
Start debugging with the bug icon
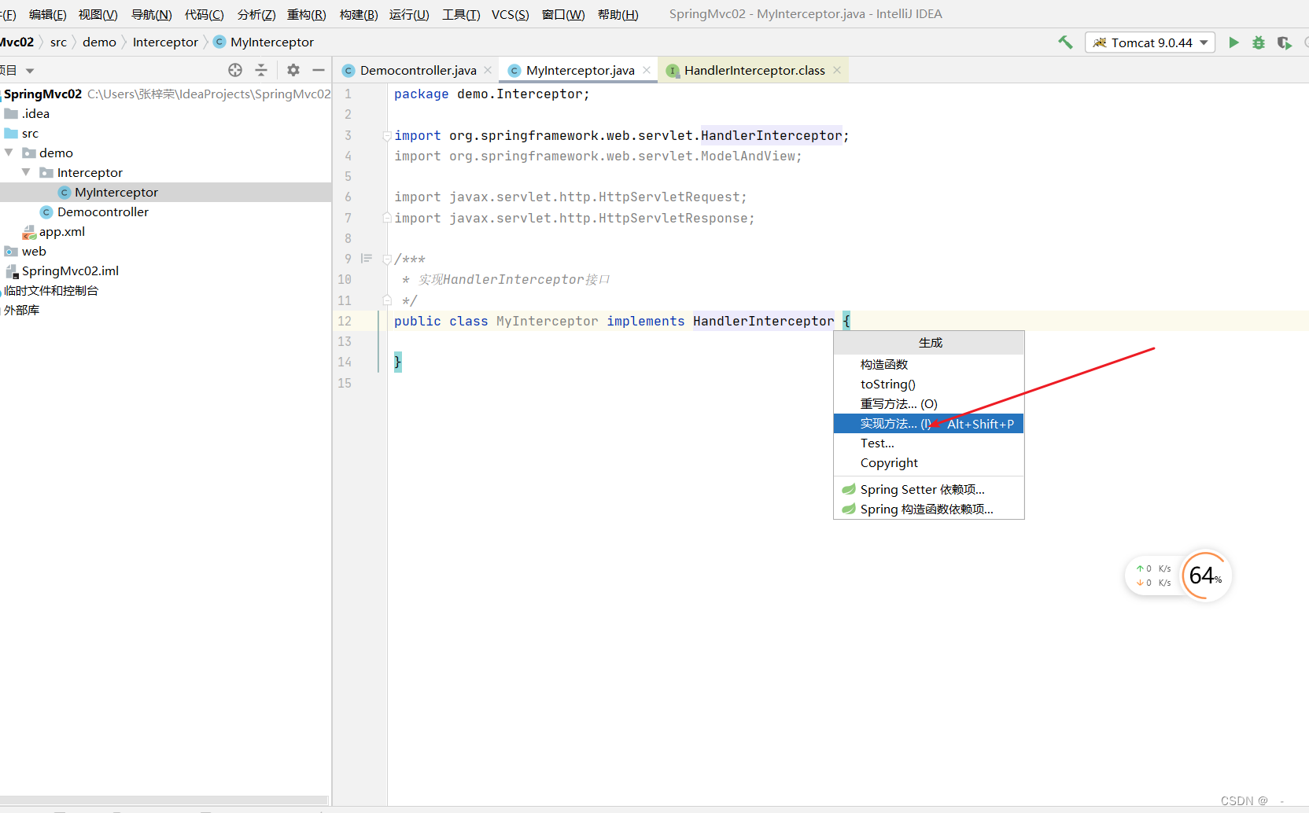click(1259, 42)
